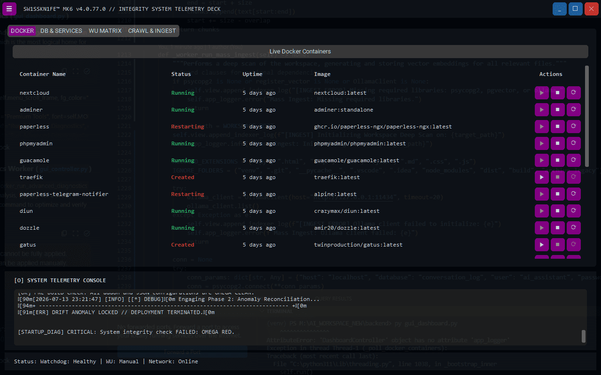
Task: Stop the paperless container
Action: [557, 127]
